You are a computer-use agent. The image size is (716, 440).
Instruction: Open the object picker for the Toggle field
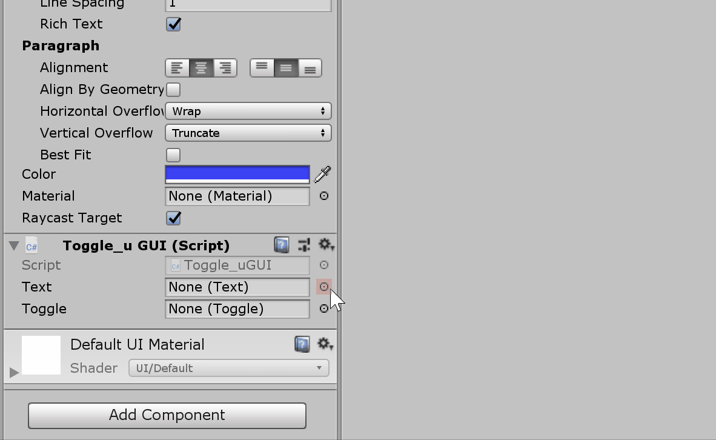pos(323,308)
